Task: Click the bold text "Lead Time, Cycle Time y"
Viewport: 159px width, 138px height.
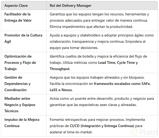Action: [x=118, y=63]
